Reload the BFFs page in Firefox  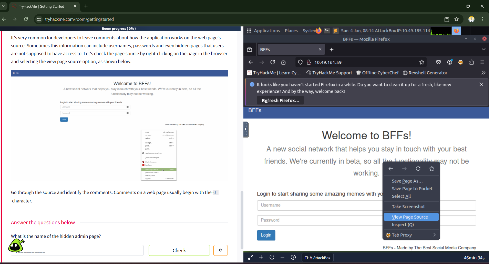point(273,62)
